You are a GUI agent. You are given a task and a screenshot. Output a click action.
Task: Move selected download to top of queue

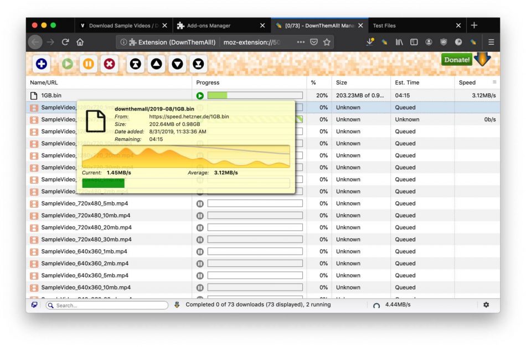point(136,64)
